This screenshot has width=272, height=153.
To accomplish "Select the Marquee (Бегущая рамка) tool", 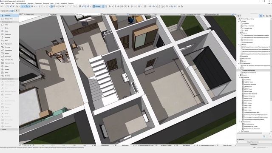I will pyautogui.click(x=9, y=19).
